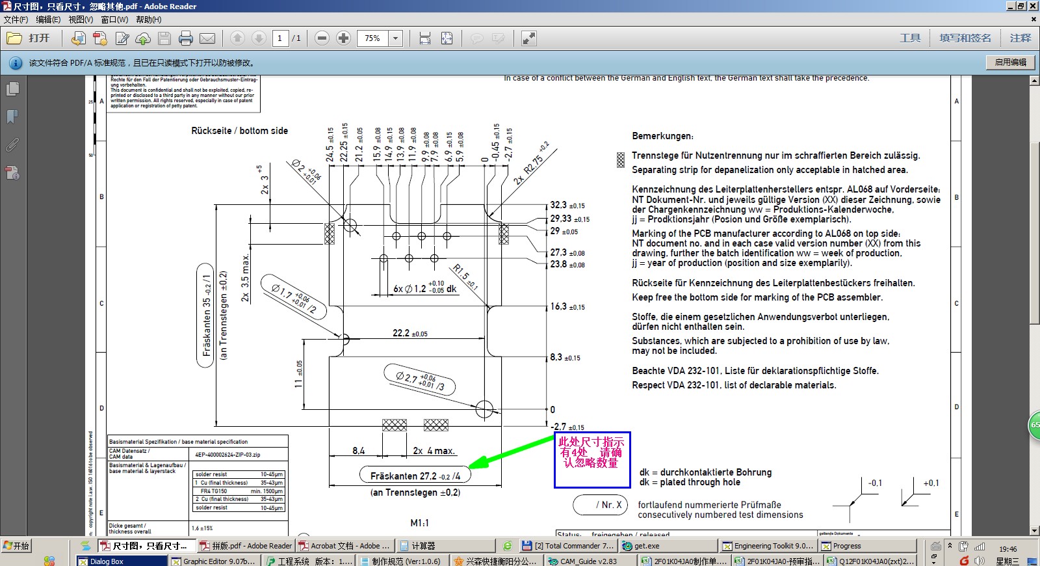
Task: Click the zoom in plus button
Action: tap(344, 38)
